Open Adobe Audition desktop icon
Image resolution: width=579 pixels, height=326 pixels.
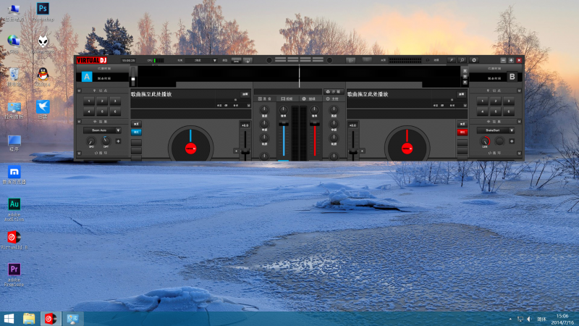[x=14, y=209]
